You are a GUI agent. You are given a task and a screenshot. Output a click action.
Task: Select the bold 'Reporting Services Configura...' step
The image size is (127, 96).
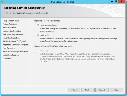click(16, 45)
